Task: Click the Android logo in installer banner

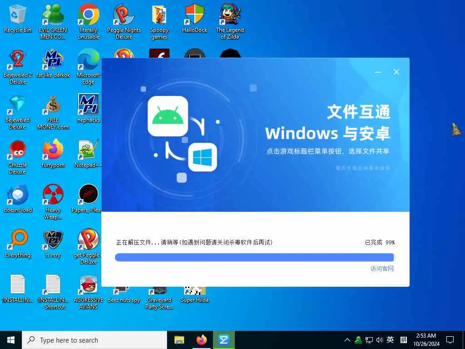Action: (168, 116)
